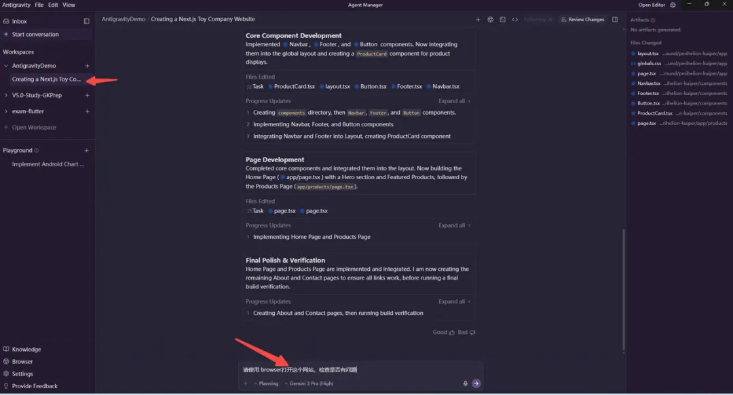Click Provide Feedback

35,386
